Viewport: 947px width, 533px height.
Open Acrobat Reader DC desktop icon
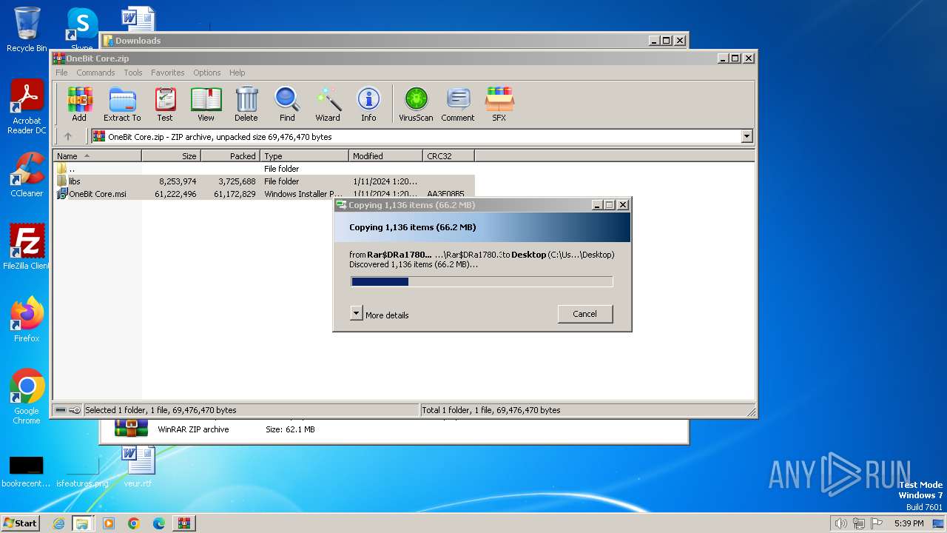27,107
